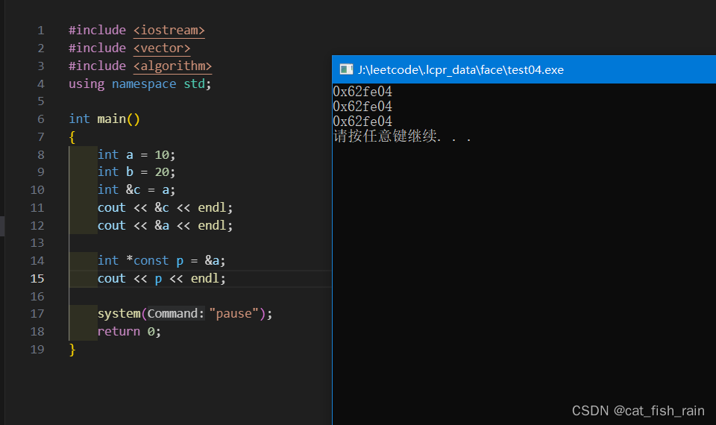Click the 'Command:' inlay hint
This screenshot has height=425, width=716.
(x=176, y=314)
